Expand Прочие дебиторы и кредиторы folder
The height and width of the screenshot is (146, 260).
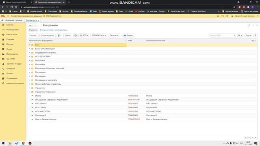(30, 84)
